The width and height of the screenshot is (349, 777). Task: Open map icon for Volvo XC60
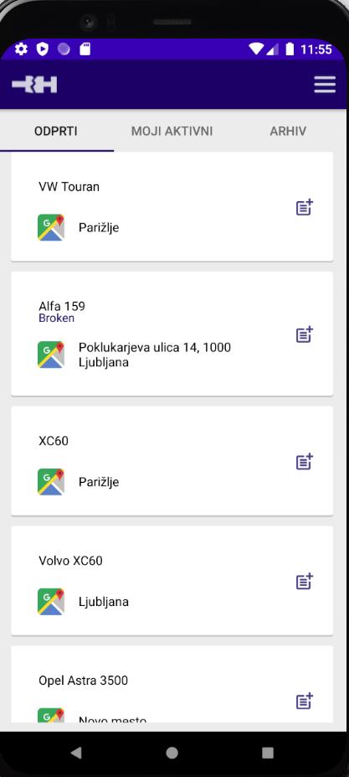tap(51, 602)
